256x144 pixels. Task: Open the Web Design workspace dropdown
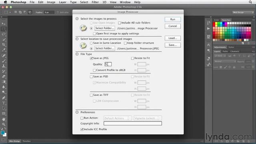click(243, 12)
